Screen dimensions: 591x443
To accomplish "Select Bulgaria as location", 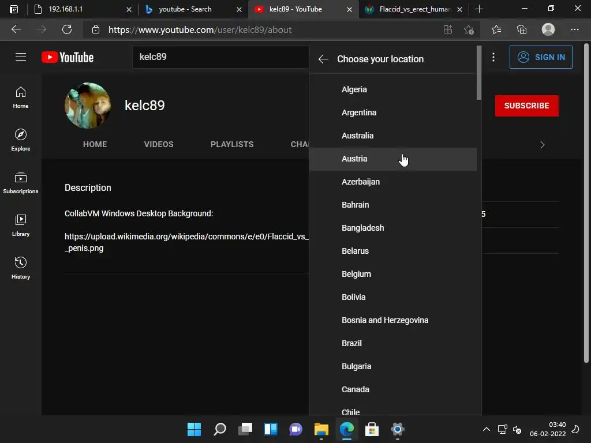I will (x=392, y=366).
